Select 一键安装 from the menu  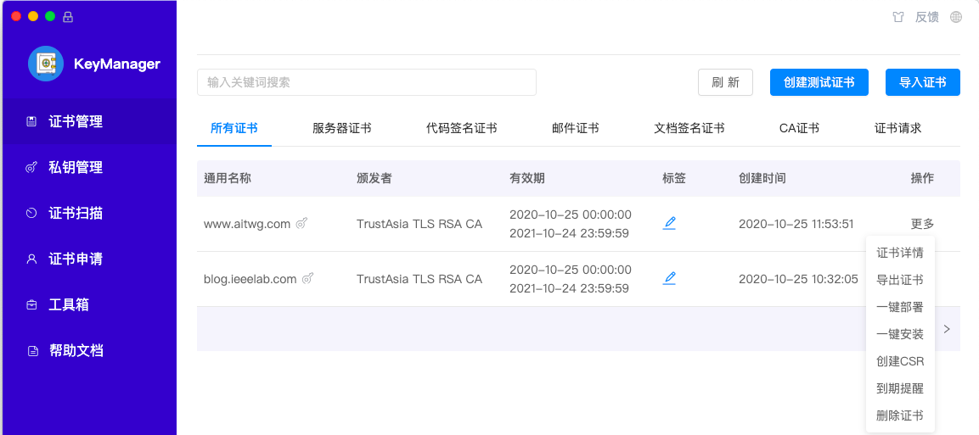[900, 334]
